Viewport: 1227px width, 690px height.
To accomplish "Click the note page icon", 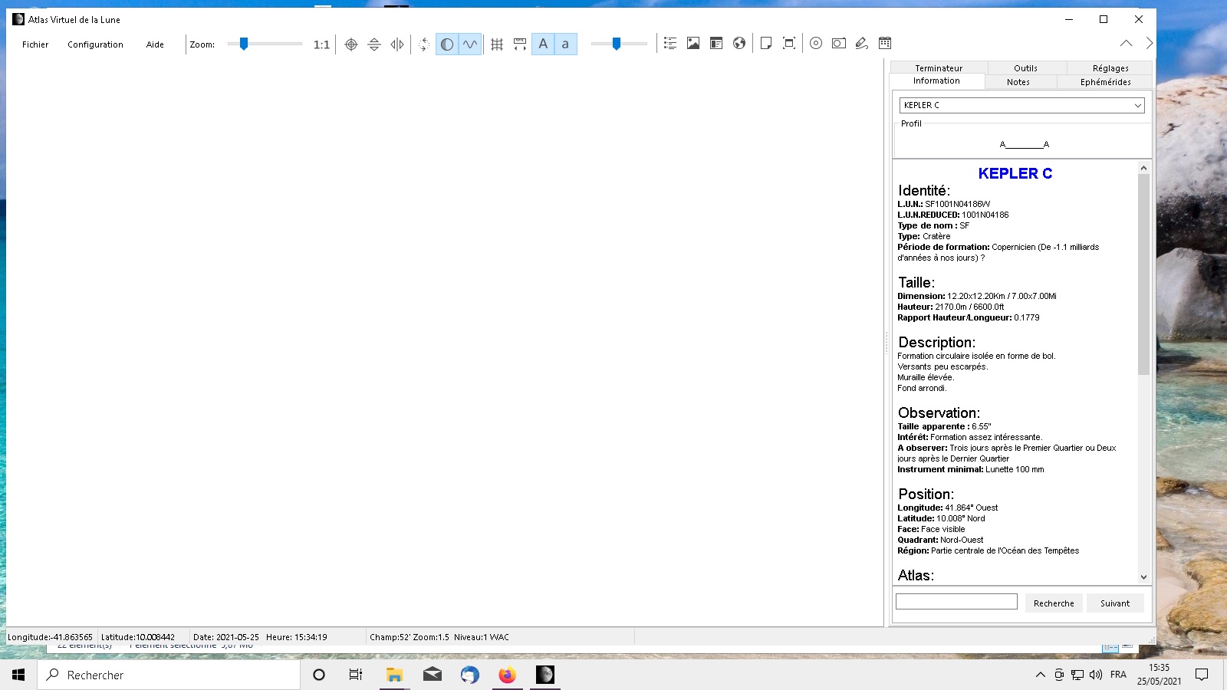I will [x=766, y=44].
